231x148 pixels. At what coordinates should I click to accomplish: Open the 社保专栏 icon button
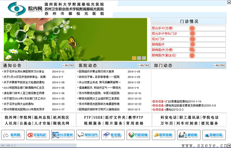tap(38, 135)
